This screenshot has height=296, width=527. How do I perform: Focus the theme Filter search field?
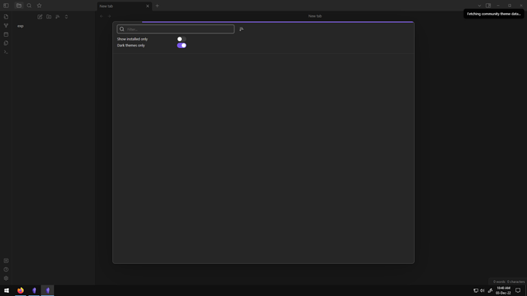(176, 29)
